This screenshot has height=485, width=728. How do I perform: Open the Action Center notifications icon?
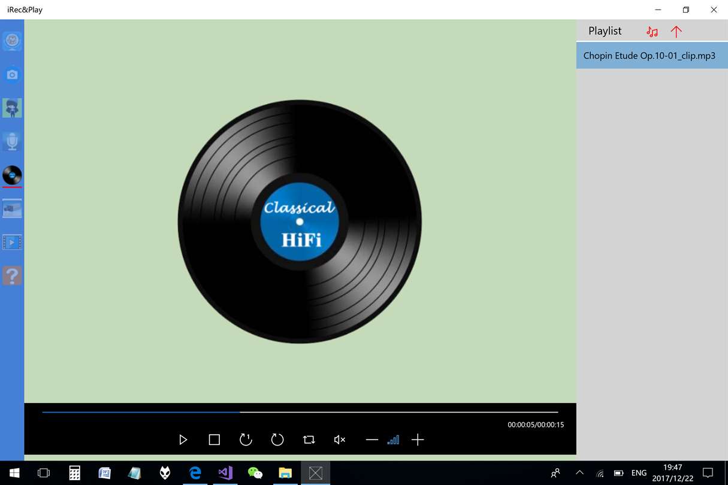(708, 473)
